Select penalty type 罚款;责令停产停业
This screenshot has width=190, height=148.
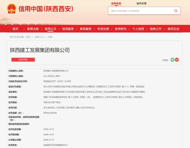coord(52,102)
